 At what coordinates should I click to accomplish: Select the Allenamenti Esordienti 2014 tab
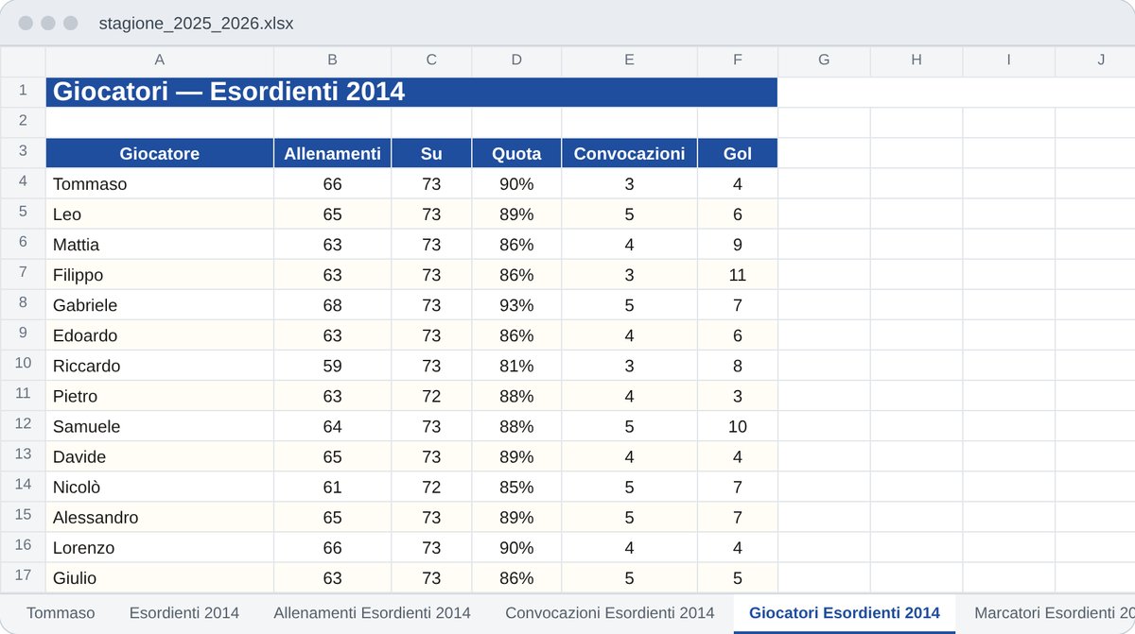click(x=372, y=613)
